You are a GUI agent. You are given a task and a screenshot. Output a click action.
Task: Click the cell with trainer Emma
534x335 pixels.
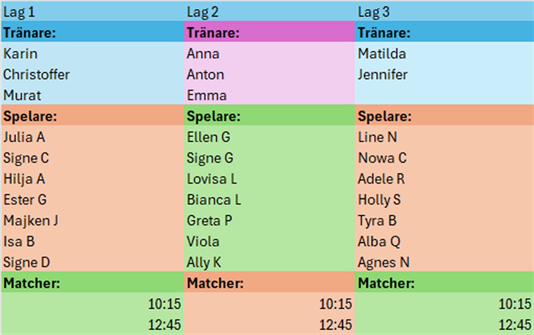point(269,95)
